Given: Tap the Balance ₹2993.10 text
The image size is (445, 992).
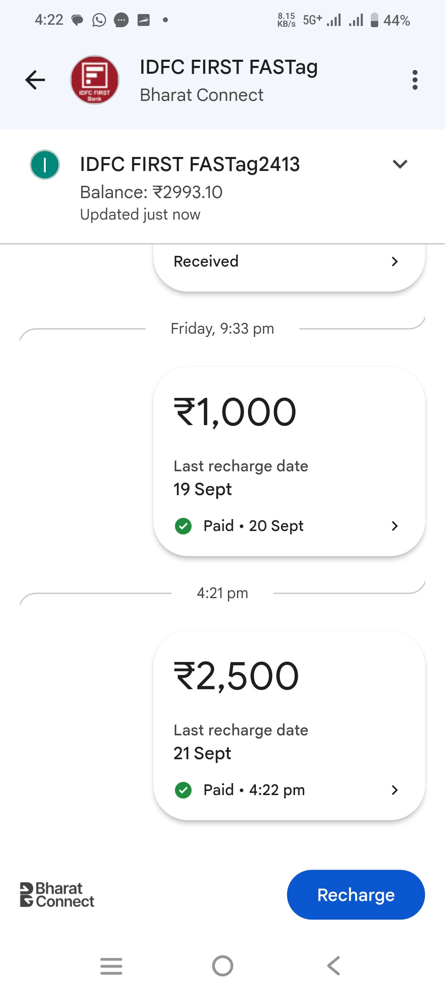Looking at the screenshot, I should point(151,192).
